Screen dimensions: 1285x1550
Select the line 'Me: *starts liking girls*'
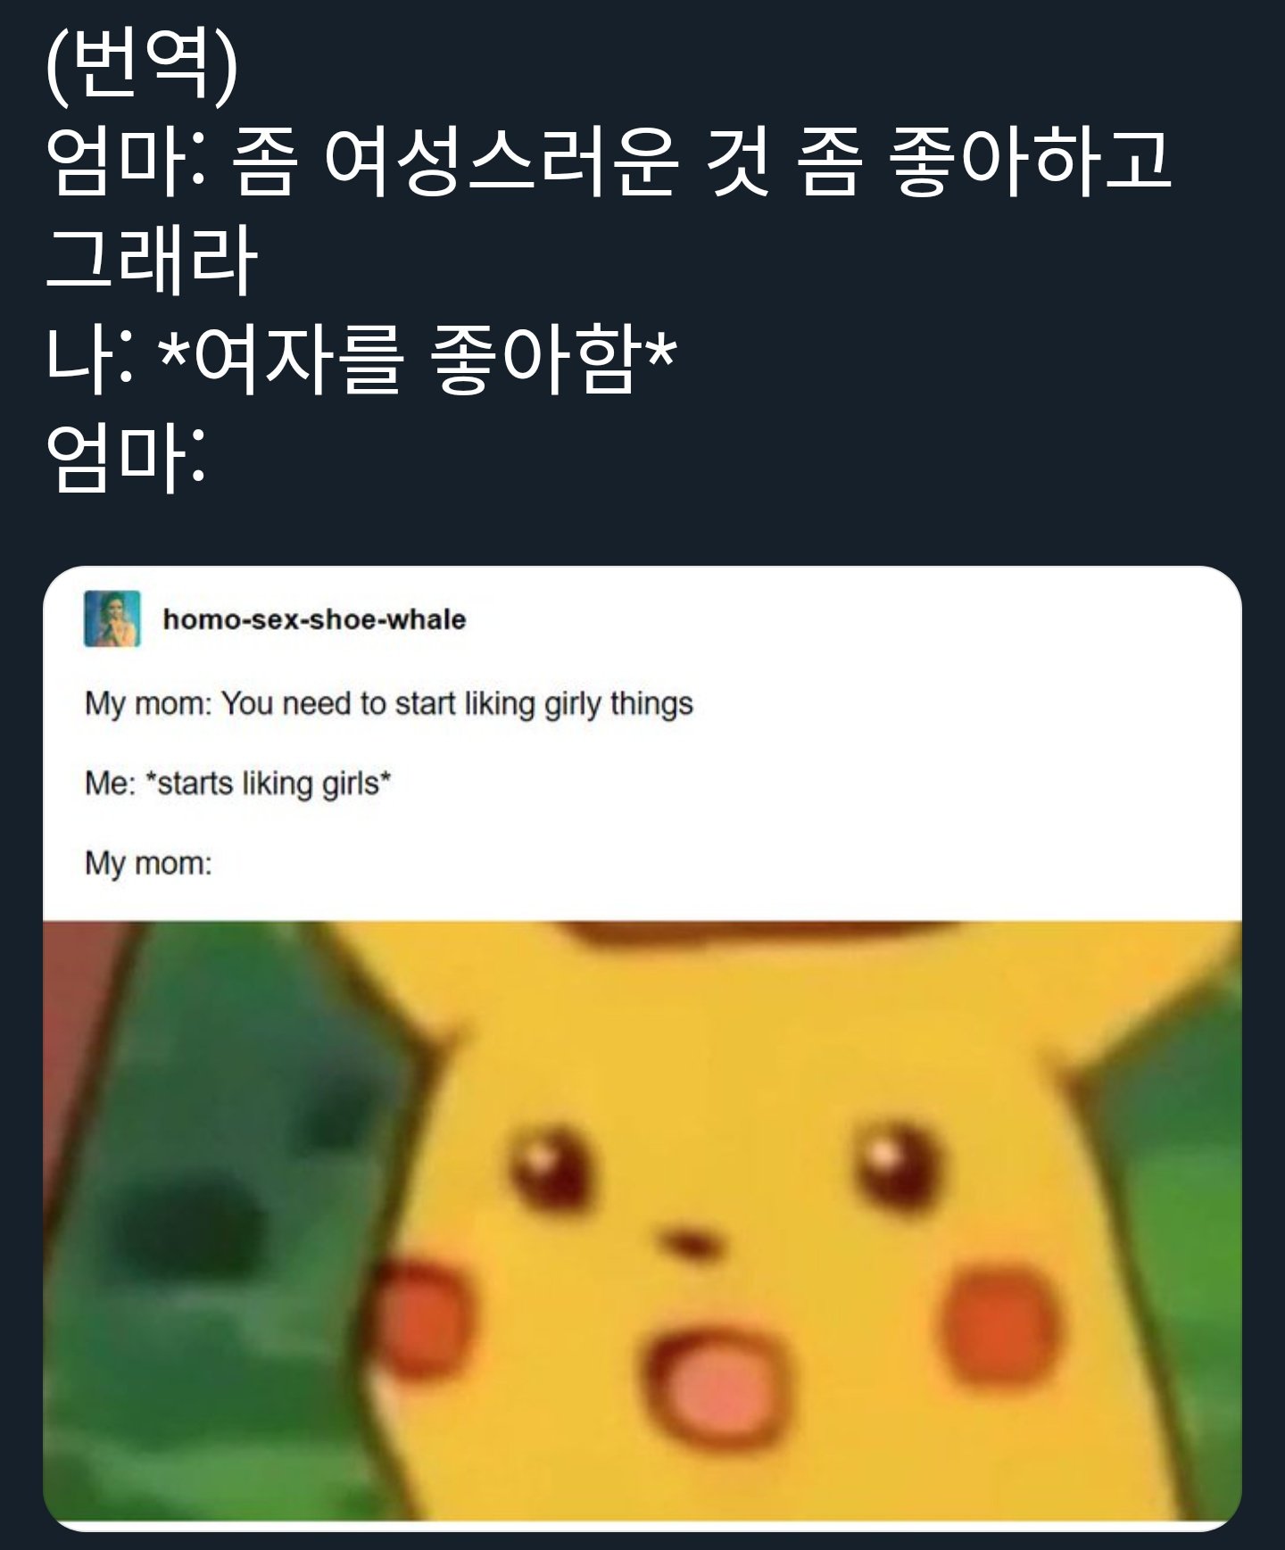pyautogui.click(x=237, y=783)
